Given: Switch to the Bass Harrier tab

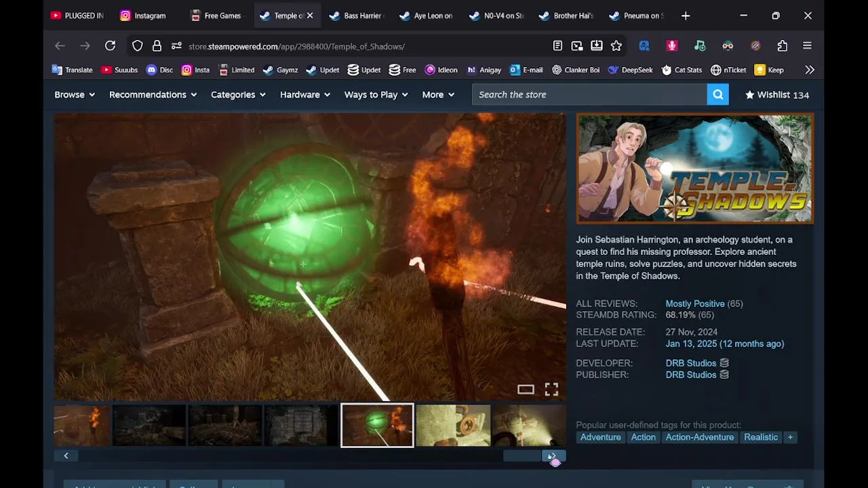Looking at the screenshot, I should click(x=357, y=16).
